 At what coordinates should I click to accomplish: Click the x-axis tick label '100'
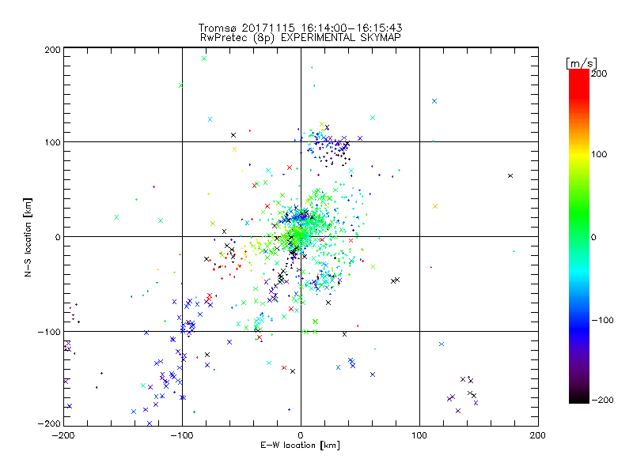[419, 435]
